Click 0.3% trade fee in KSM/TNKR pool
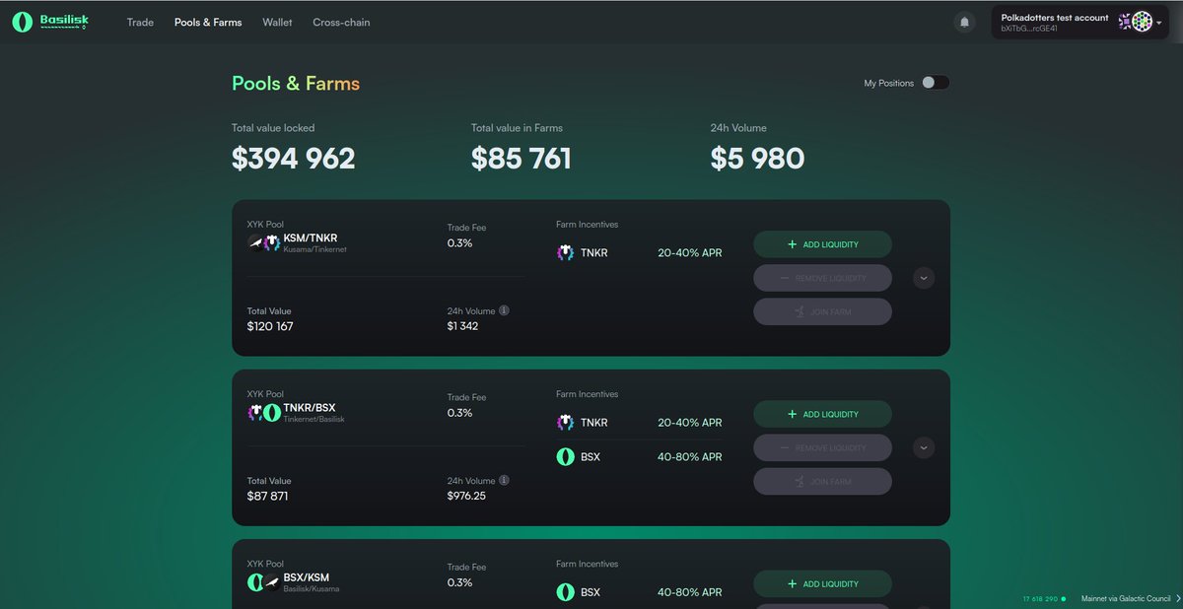Viewport: 1183px width, 609px height. tap(459, 242)
